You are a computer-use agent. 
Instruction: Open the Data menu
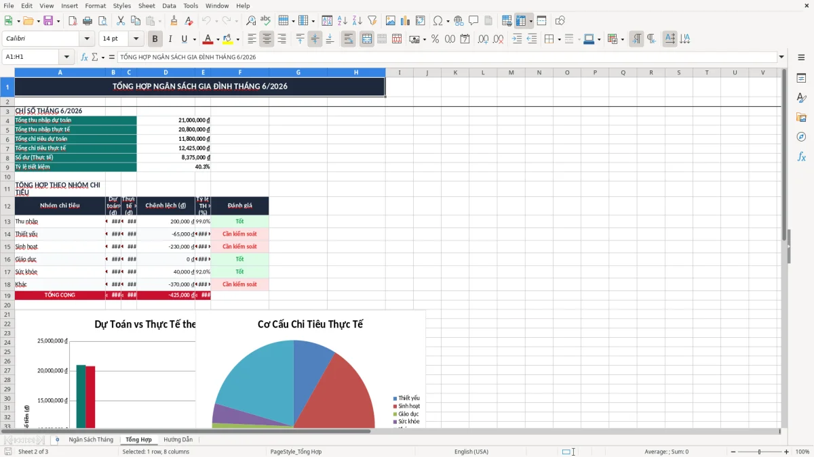[169, 5]
